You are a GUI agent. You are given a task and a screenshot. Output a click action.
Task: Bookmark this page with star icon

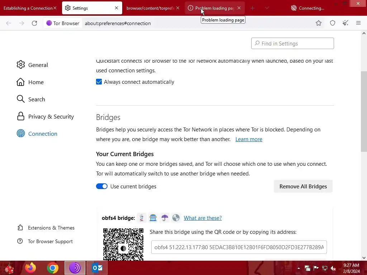coord(318,23)
